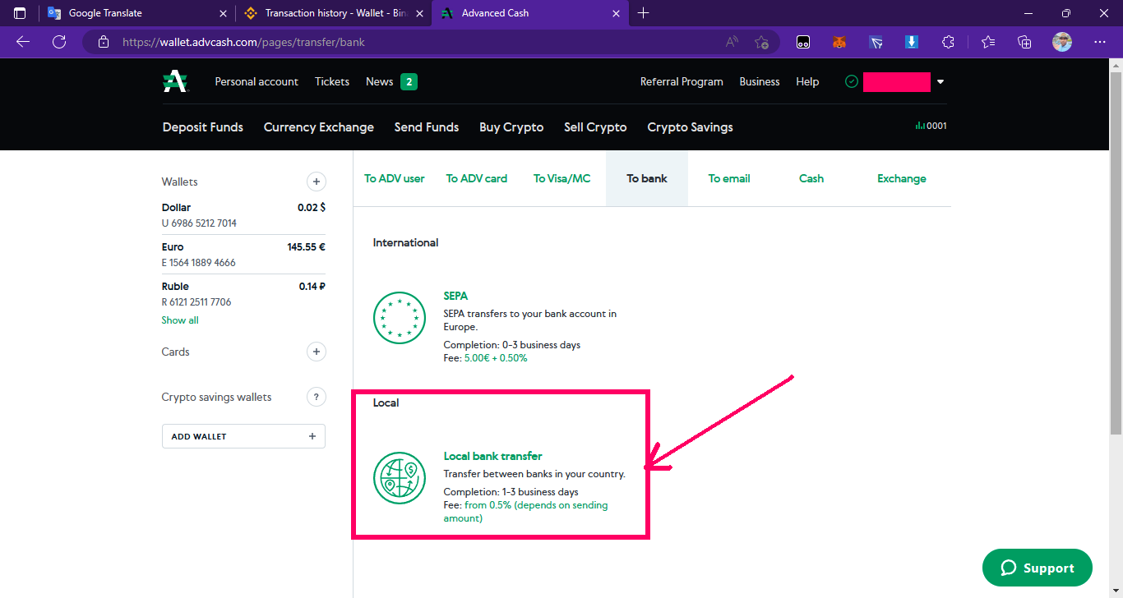Click the SEPA European stars icon
The image size is (1123, 598).
[x=400, y=318]
